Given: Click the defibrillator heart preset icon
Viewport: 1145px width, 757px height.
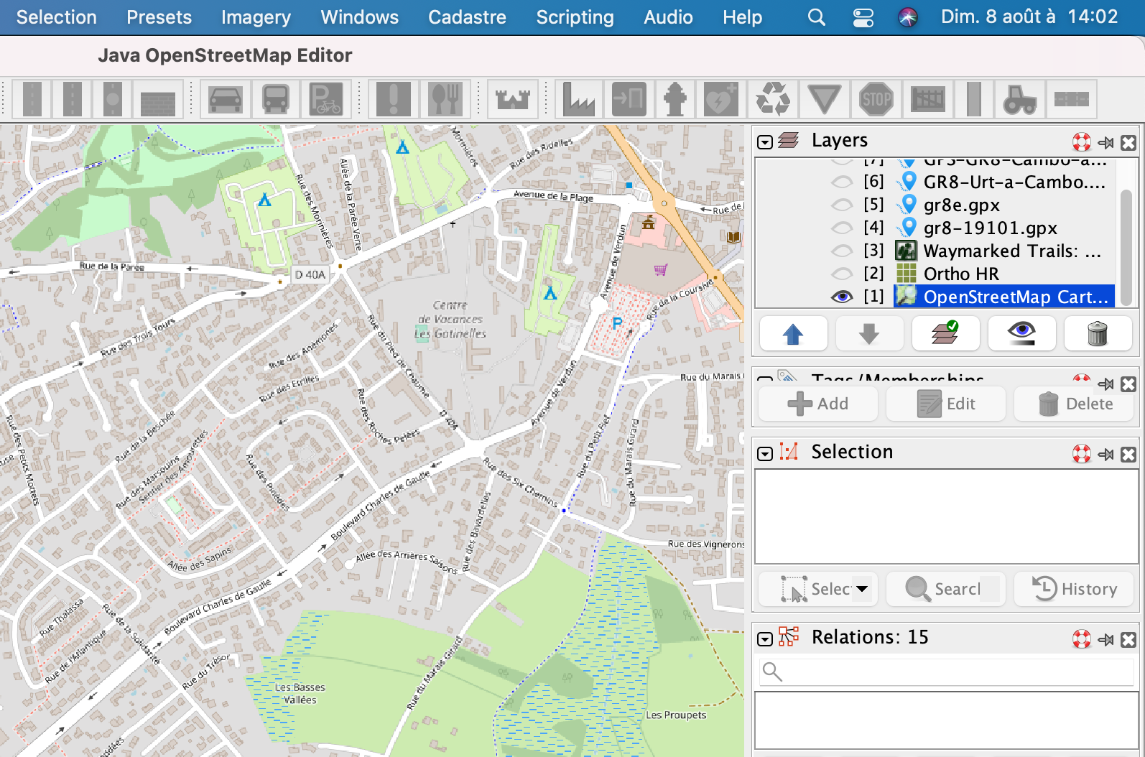Looking at the screenshot, I should (x=722, y=99).
